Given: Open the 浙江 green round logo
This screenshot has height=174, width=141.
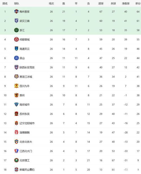Looking at the screenshot, I should [x=16, y=30].
